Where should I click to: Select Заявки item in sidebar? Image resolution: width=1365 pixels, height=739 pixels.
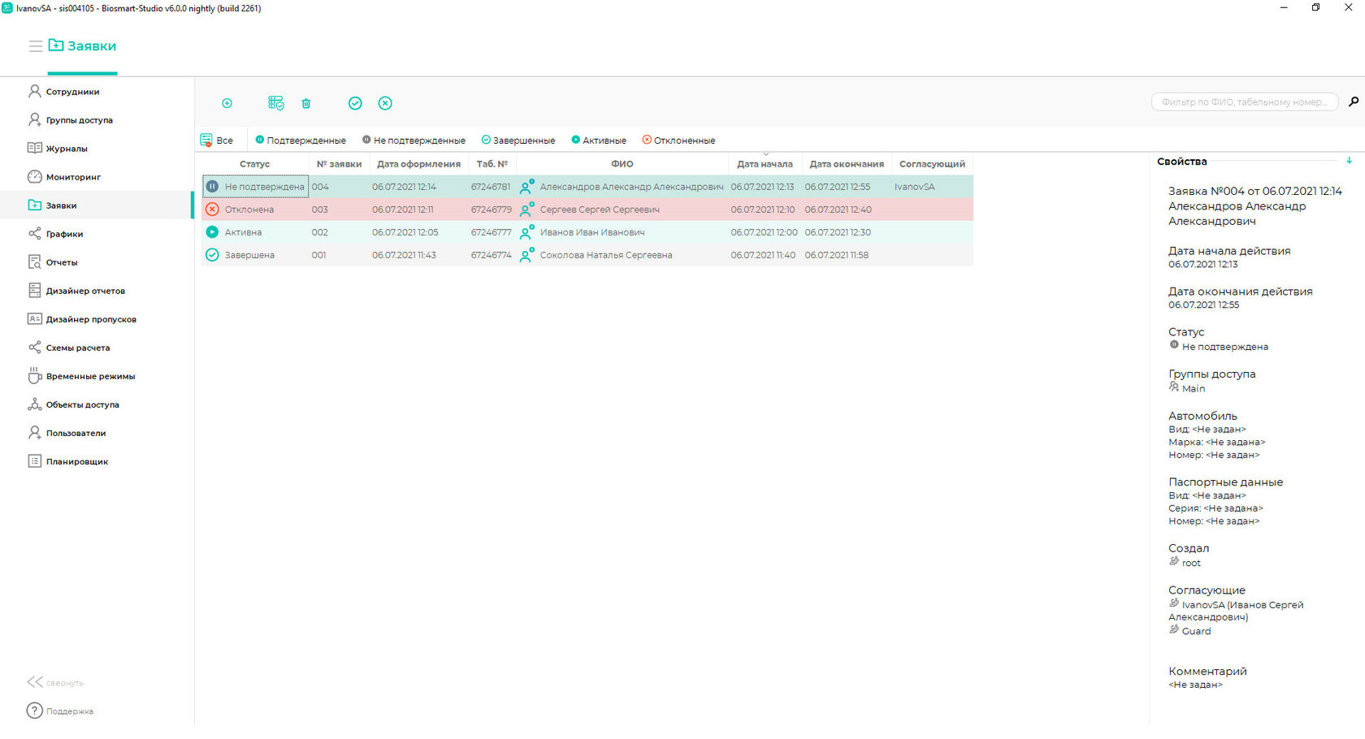click(x=97, y=205)
